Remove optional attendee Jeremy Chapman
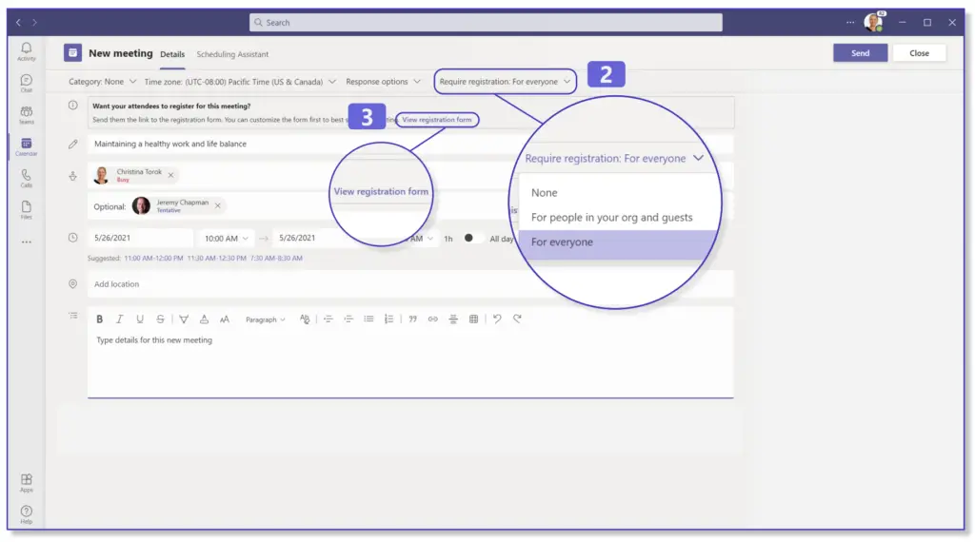Image resolution: width=975 pixels, height=542 pixels. pos(218,206)
